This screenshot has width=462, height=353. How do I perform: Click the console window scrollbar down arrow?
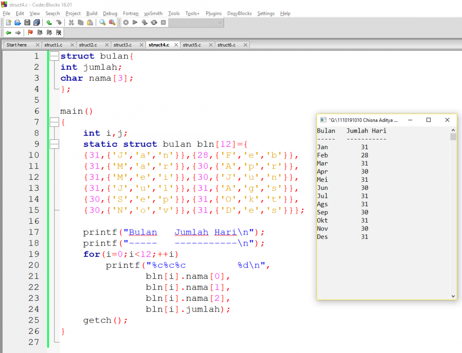[453, 297]
